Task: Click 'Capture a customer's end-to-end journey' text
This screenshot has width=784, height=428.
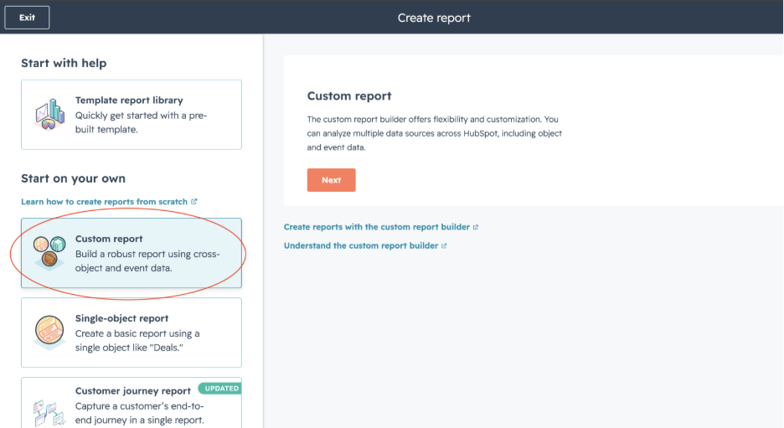Action: pyautogui.click(x=140, y=413)
